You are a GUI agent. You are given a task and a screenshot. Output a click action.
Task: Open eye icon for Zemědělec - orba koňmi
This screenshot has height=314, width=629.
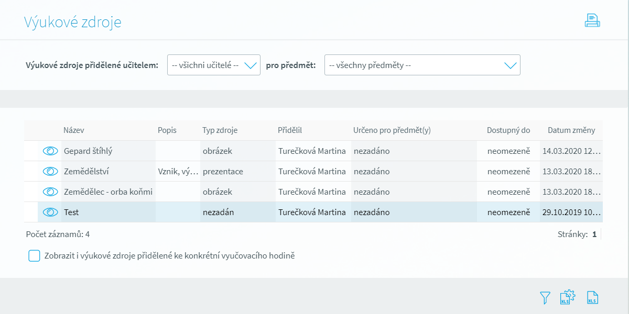(50, 192)
